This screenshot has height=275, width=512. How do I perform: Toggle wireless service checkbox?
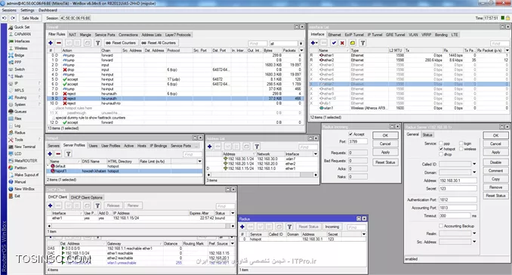click(461, 149)
